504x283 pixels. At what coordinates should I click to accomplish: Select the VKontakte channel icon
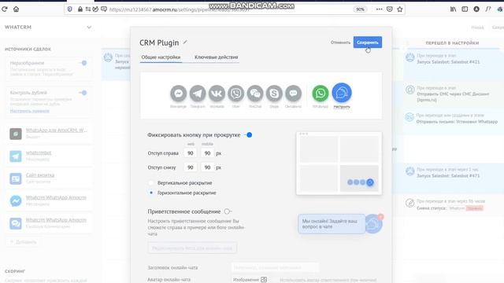coord(217,94)
